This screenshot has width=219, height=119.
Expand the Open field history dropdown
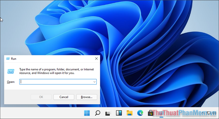pyautogui.click(x=94, y=82)
